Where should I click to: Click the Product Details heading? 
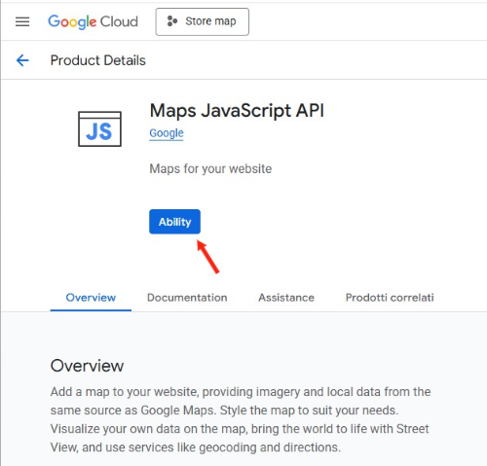coord(98,60)
